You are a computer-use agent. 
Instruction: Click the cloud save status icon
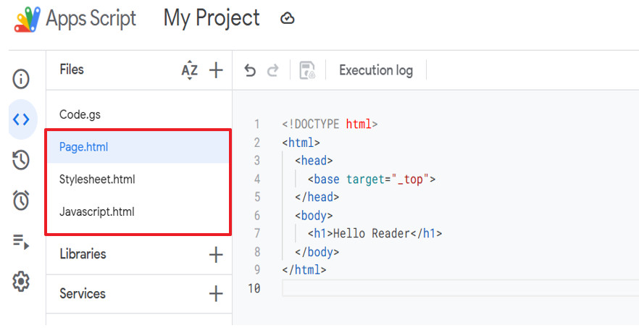pyautogui.click(x=288, y=19)
